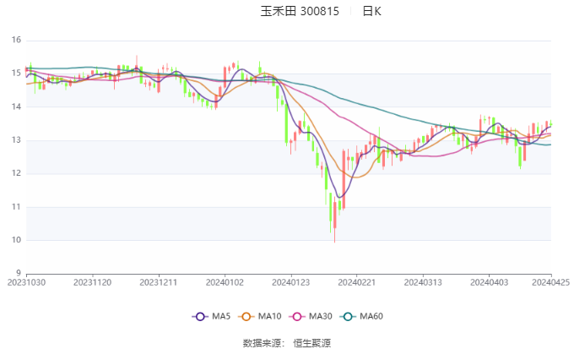Click the chart title 玉禾田 300815
Image resolution: width=574 pixels, height=349 pixels.
point(300,11)
